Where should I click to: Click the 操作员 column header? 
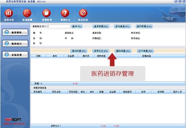click(x=86, y=56)
